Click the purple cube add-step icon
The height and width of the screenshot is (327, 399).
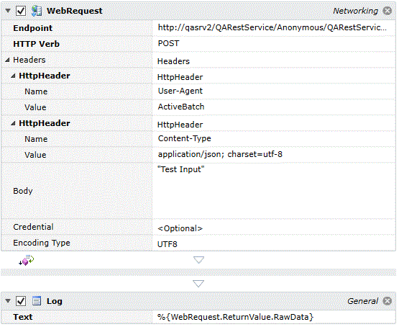tap(26, 260)
